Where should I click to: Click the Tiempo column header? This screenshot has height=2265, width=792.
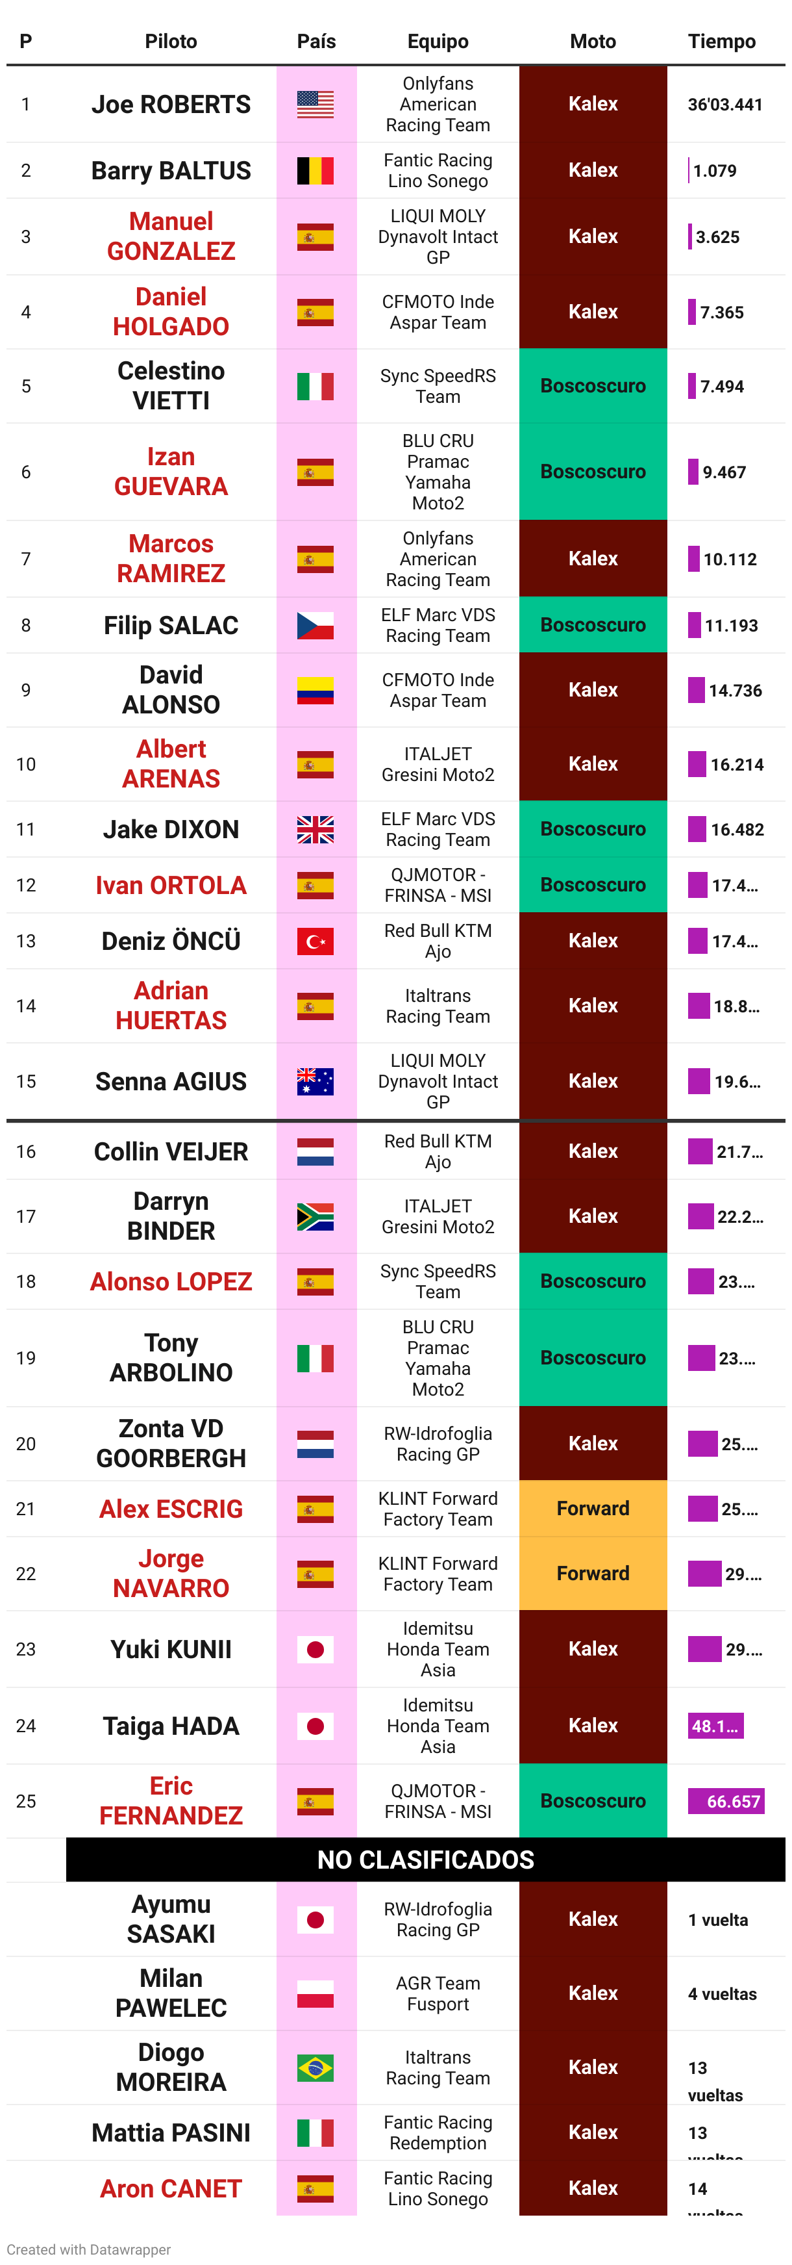(722, 42)
